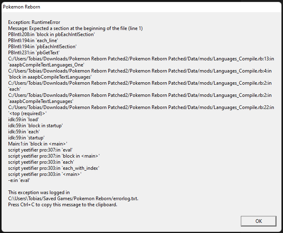Click 'script yeetifier pro:303:in each' line
This screenshot has width=283, height=233.
pos(41,162)
